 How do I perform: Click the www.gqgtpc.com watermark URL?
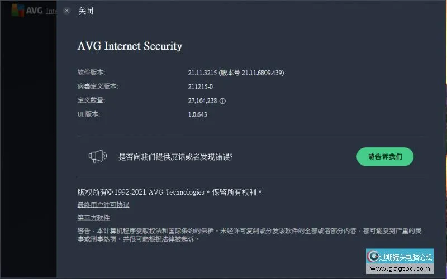pos(400,269)
